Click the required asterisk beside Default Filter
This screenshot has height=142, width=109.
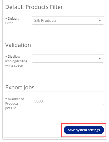click(6, 18)
